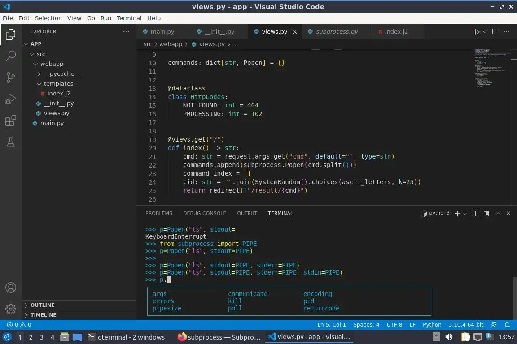Create a new terminal with plus icon

tap(457, 214)
